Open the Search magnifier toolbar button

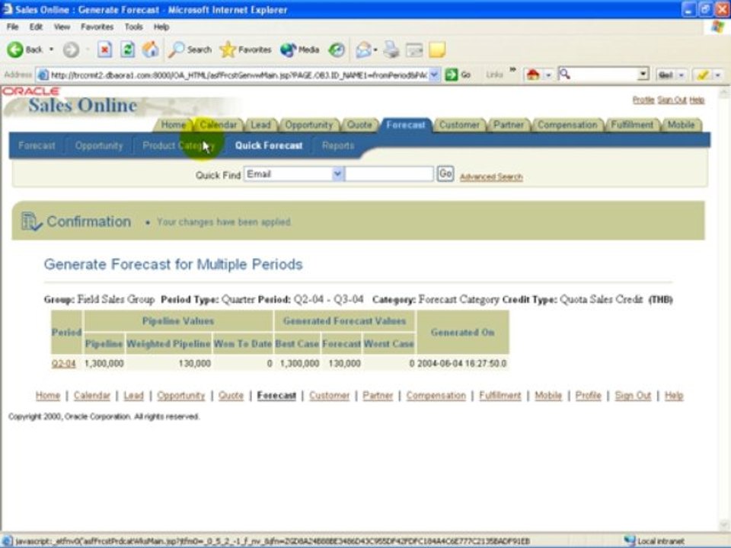(x=190, y=49)
